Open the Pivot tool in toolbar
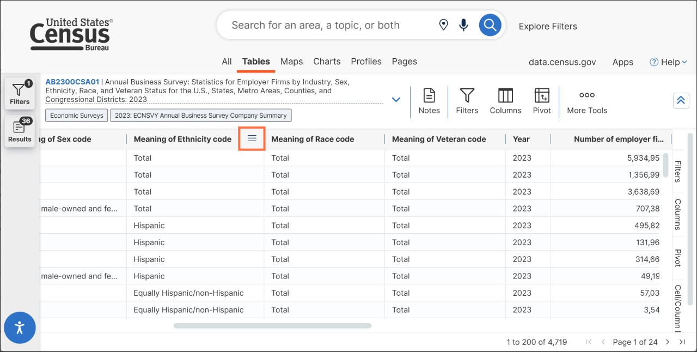The width and height of the screenshot is (697, 352). (x=542, y=102)
